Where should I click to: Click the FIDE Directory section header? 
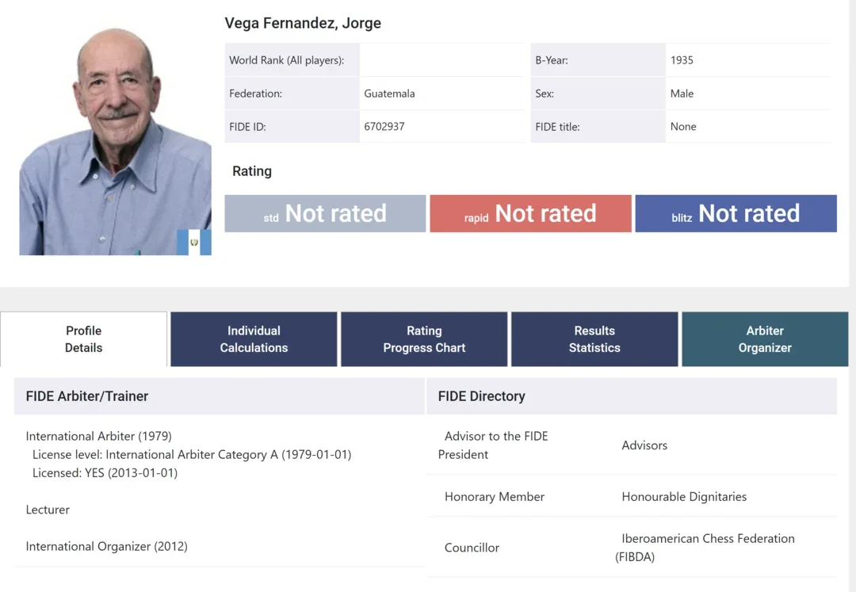coord(482,396)
